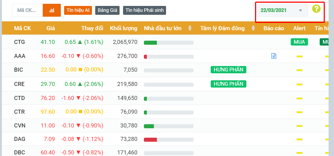Open the Tín hiệu Phái sinh tab
The image size is (334, 156).
(144, 10)
